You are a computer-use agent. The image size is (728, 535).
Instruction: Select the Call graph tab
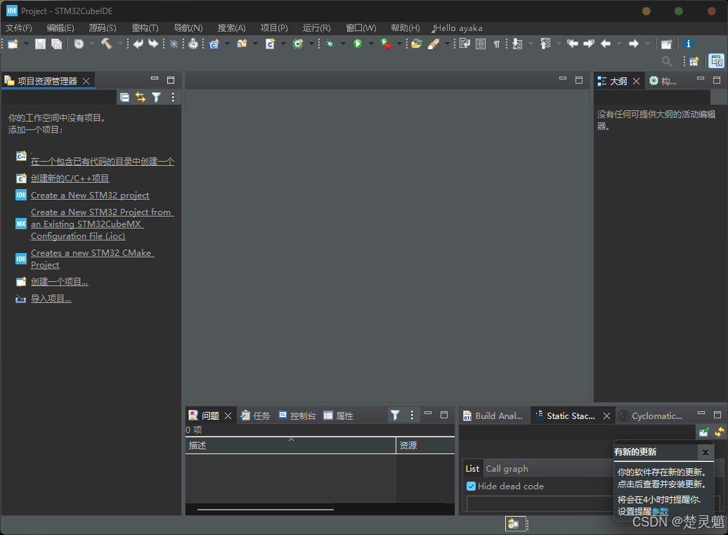point(507,469)
